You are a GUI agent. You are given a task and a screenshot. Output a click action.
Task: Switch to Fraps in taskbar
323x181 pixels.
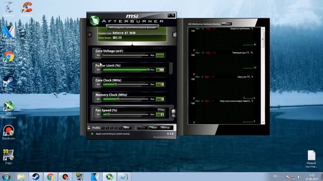pyautogui.click(x=80, y=176)
